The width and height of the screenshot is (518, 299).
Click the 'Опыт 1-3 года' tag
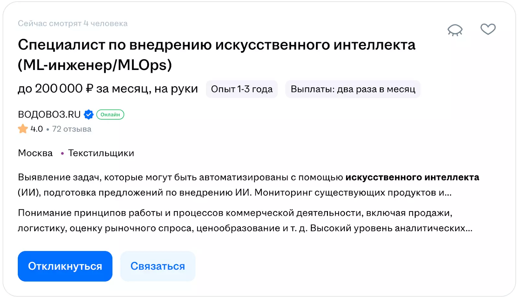242,89
